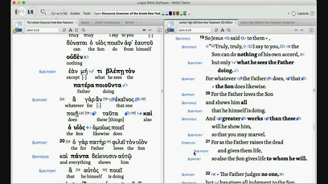Screen dimensions: 328x184
Task: Select the Lexham Discourse Greek New Testament tab
Action: point(50,22)
